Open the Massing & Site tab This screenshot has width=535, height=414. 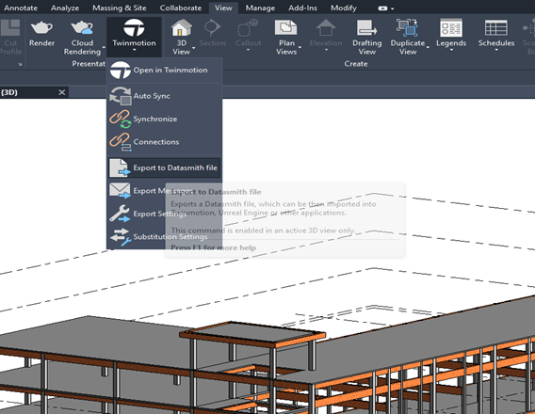point(120,8)
